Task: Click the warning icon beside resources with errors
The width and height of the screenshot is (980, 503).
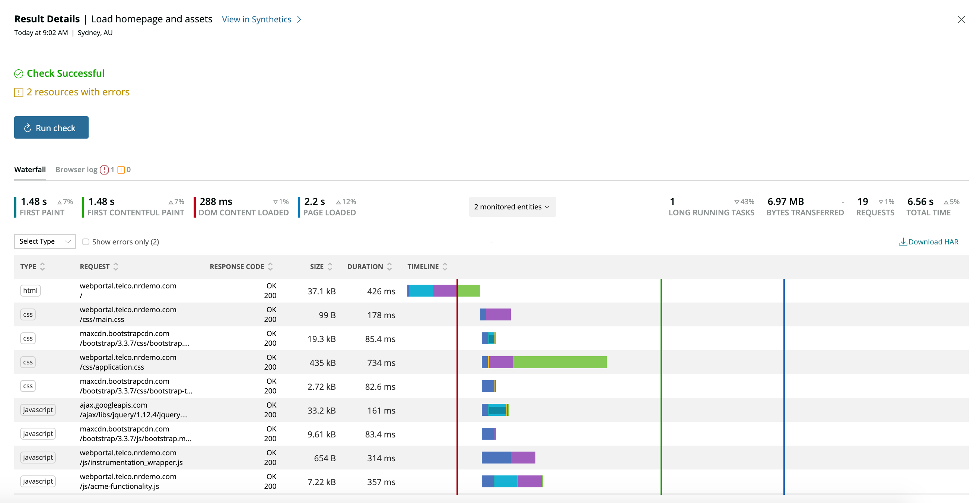Action: pos(18,92)
